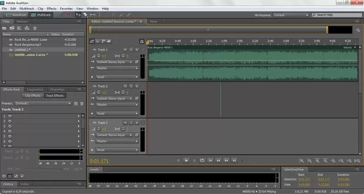
Task: Save the effects rack preset
Action: click(x=76, y=103)
